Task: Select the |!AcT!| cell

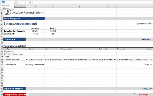Action: point(35,31)
